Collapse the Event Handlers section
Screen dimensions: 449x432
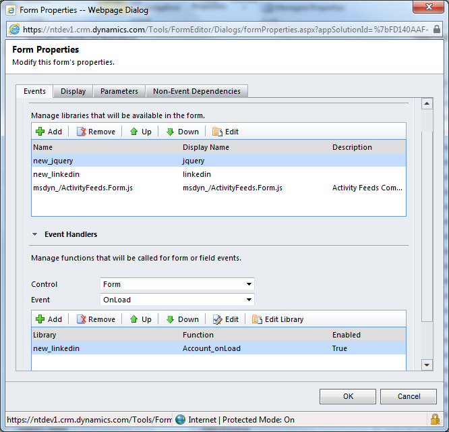pos(35,235)
